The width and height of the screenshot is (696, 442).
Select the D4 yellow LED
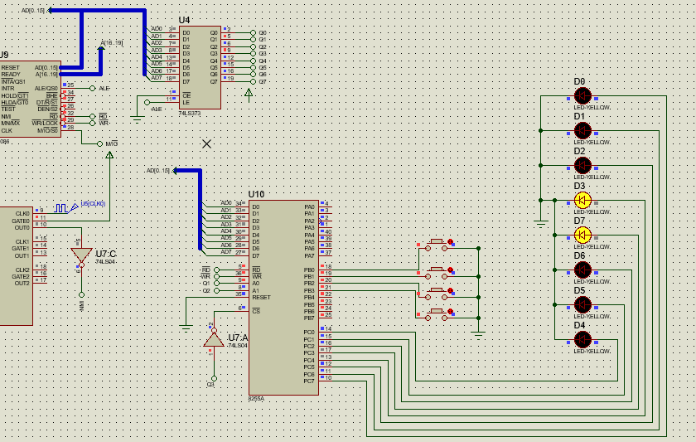click(x=582, y=339)
